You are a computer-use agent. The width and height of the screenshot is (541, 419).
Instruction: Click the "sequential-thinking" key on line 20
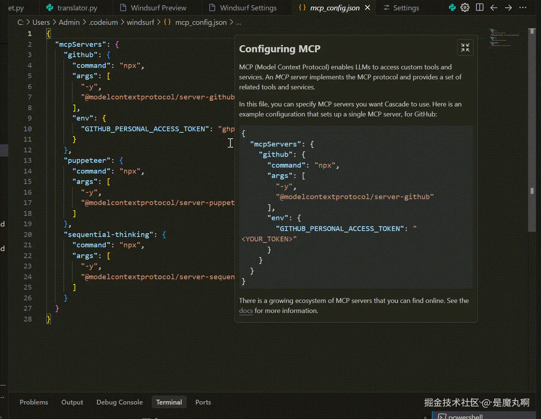click(108, 234)
